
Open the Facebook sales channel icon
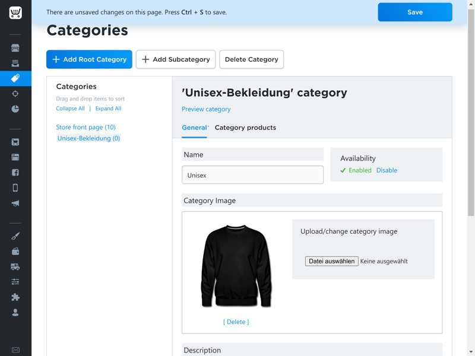pyautogui.click(x=15, y=173)
